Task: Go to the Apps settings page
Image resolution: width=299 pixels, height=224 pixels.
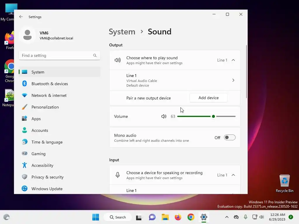Action: (x=60, y=118)
